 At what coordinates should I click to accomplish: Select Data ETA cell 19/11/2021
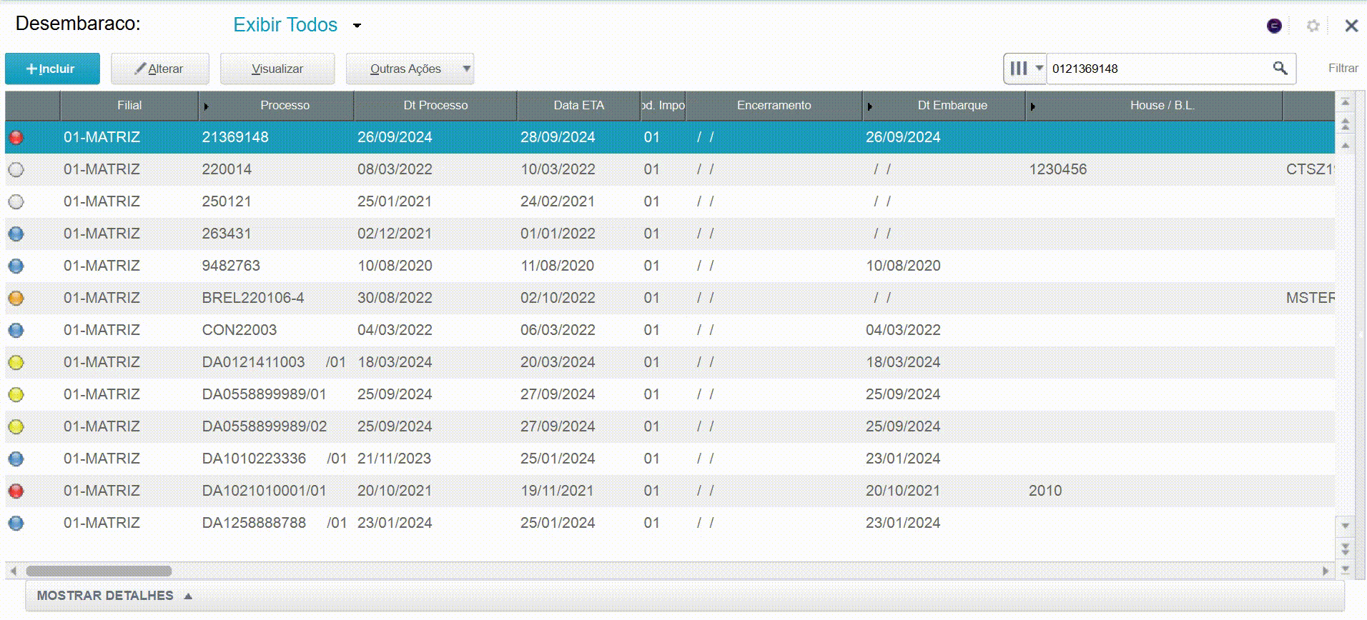pyautogui.click(x=557, y=491)
